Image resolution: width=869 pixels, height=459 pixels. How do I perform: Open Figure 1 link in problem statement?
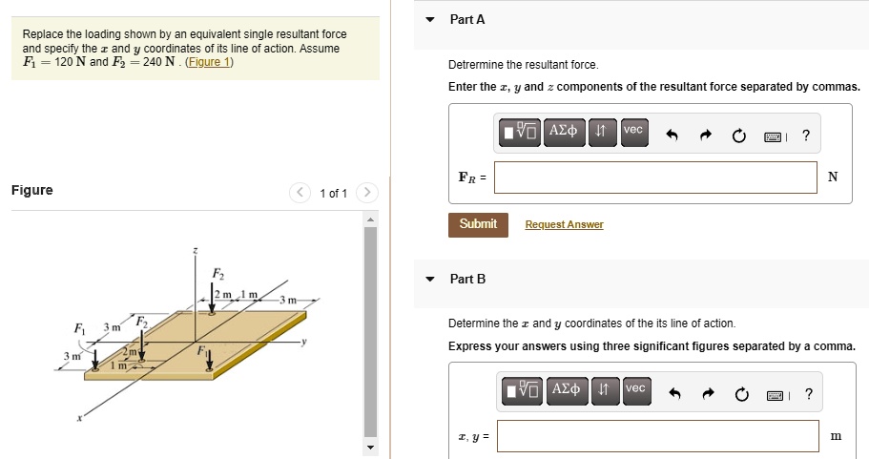pos(210,61)
